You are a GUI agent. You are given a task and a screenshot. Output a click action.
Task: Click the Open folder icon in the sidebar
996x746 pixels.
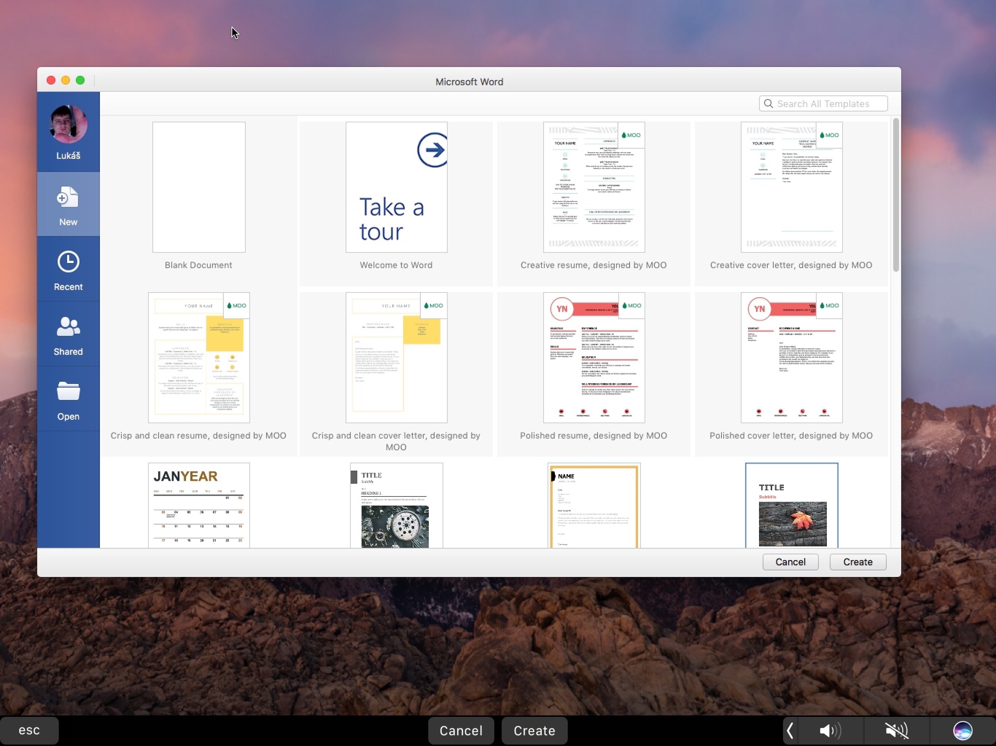tap(68, 391)
